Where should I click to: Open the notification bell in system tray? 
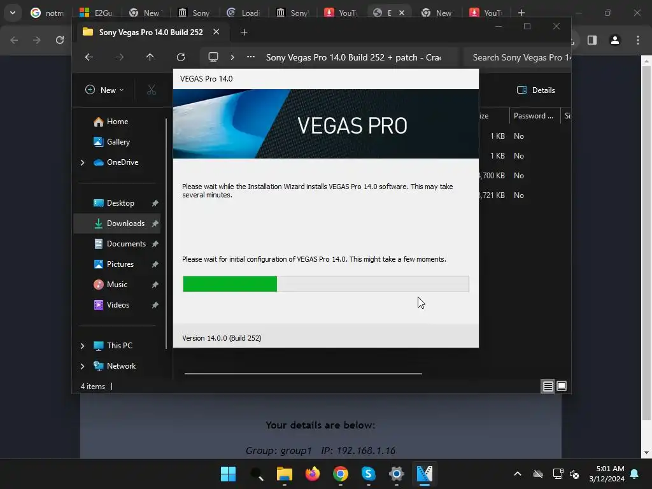pos(635,474)
